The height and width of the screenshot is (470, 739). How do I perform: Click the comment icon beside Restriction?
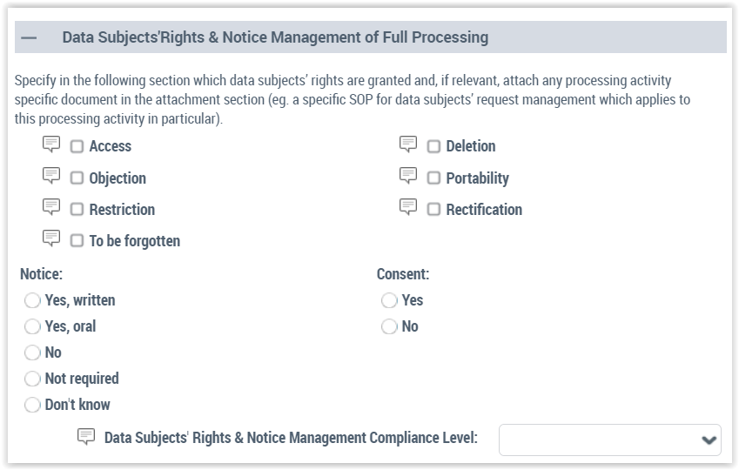click(51, 207)
